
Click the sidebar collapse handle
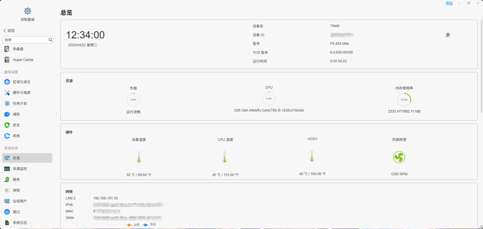point(56,114)
